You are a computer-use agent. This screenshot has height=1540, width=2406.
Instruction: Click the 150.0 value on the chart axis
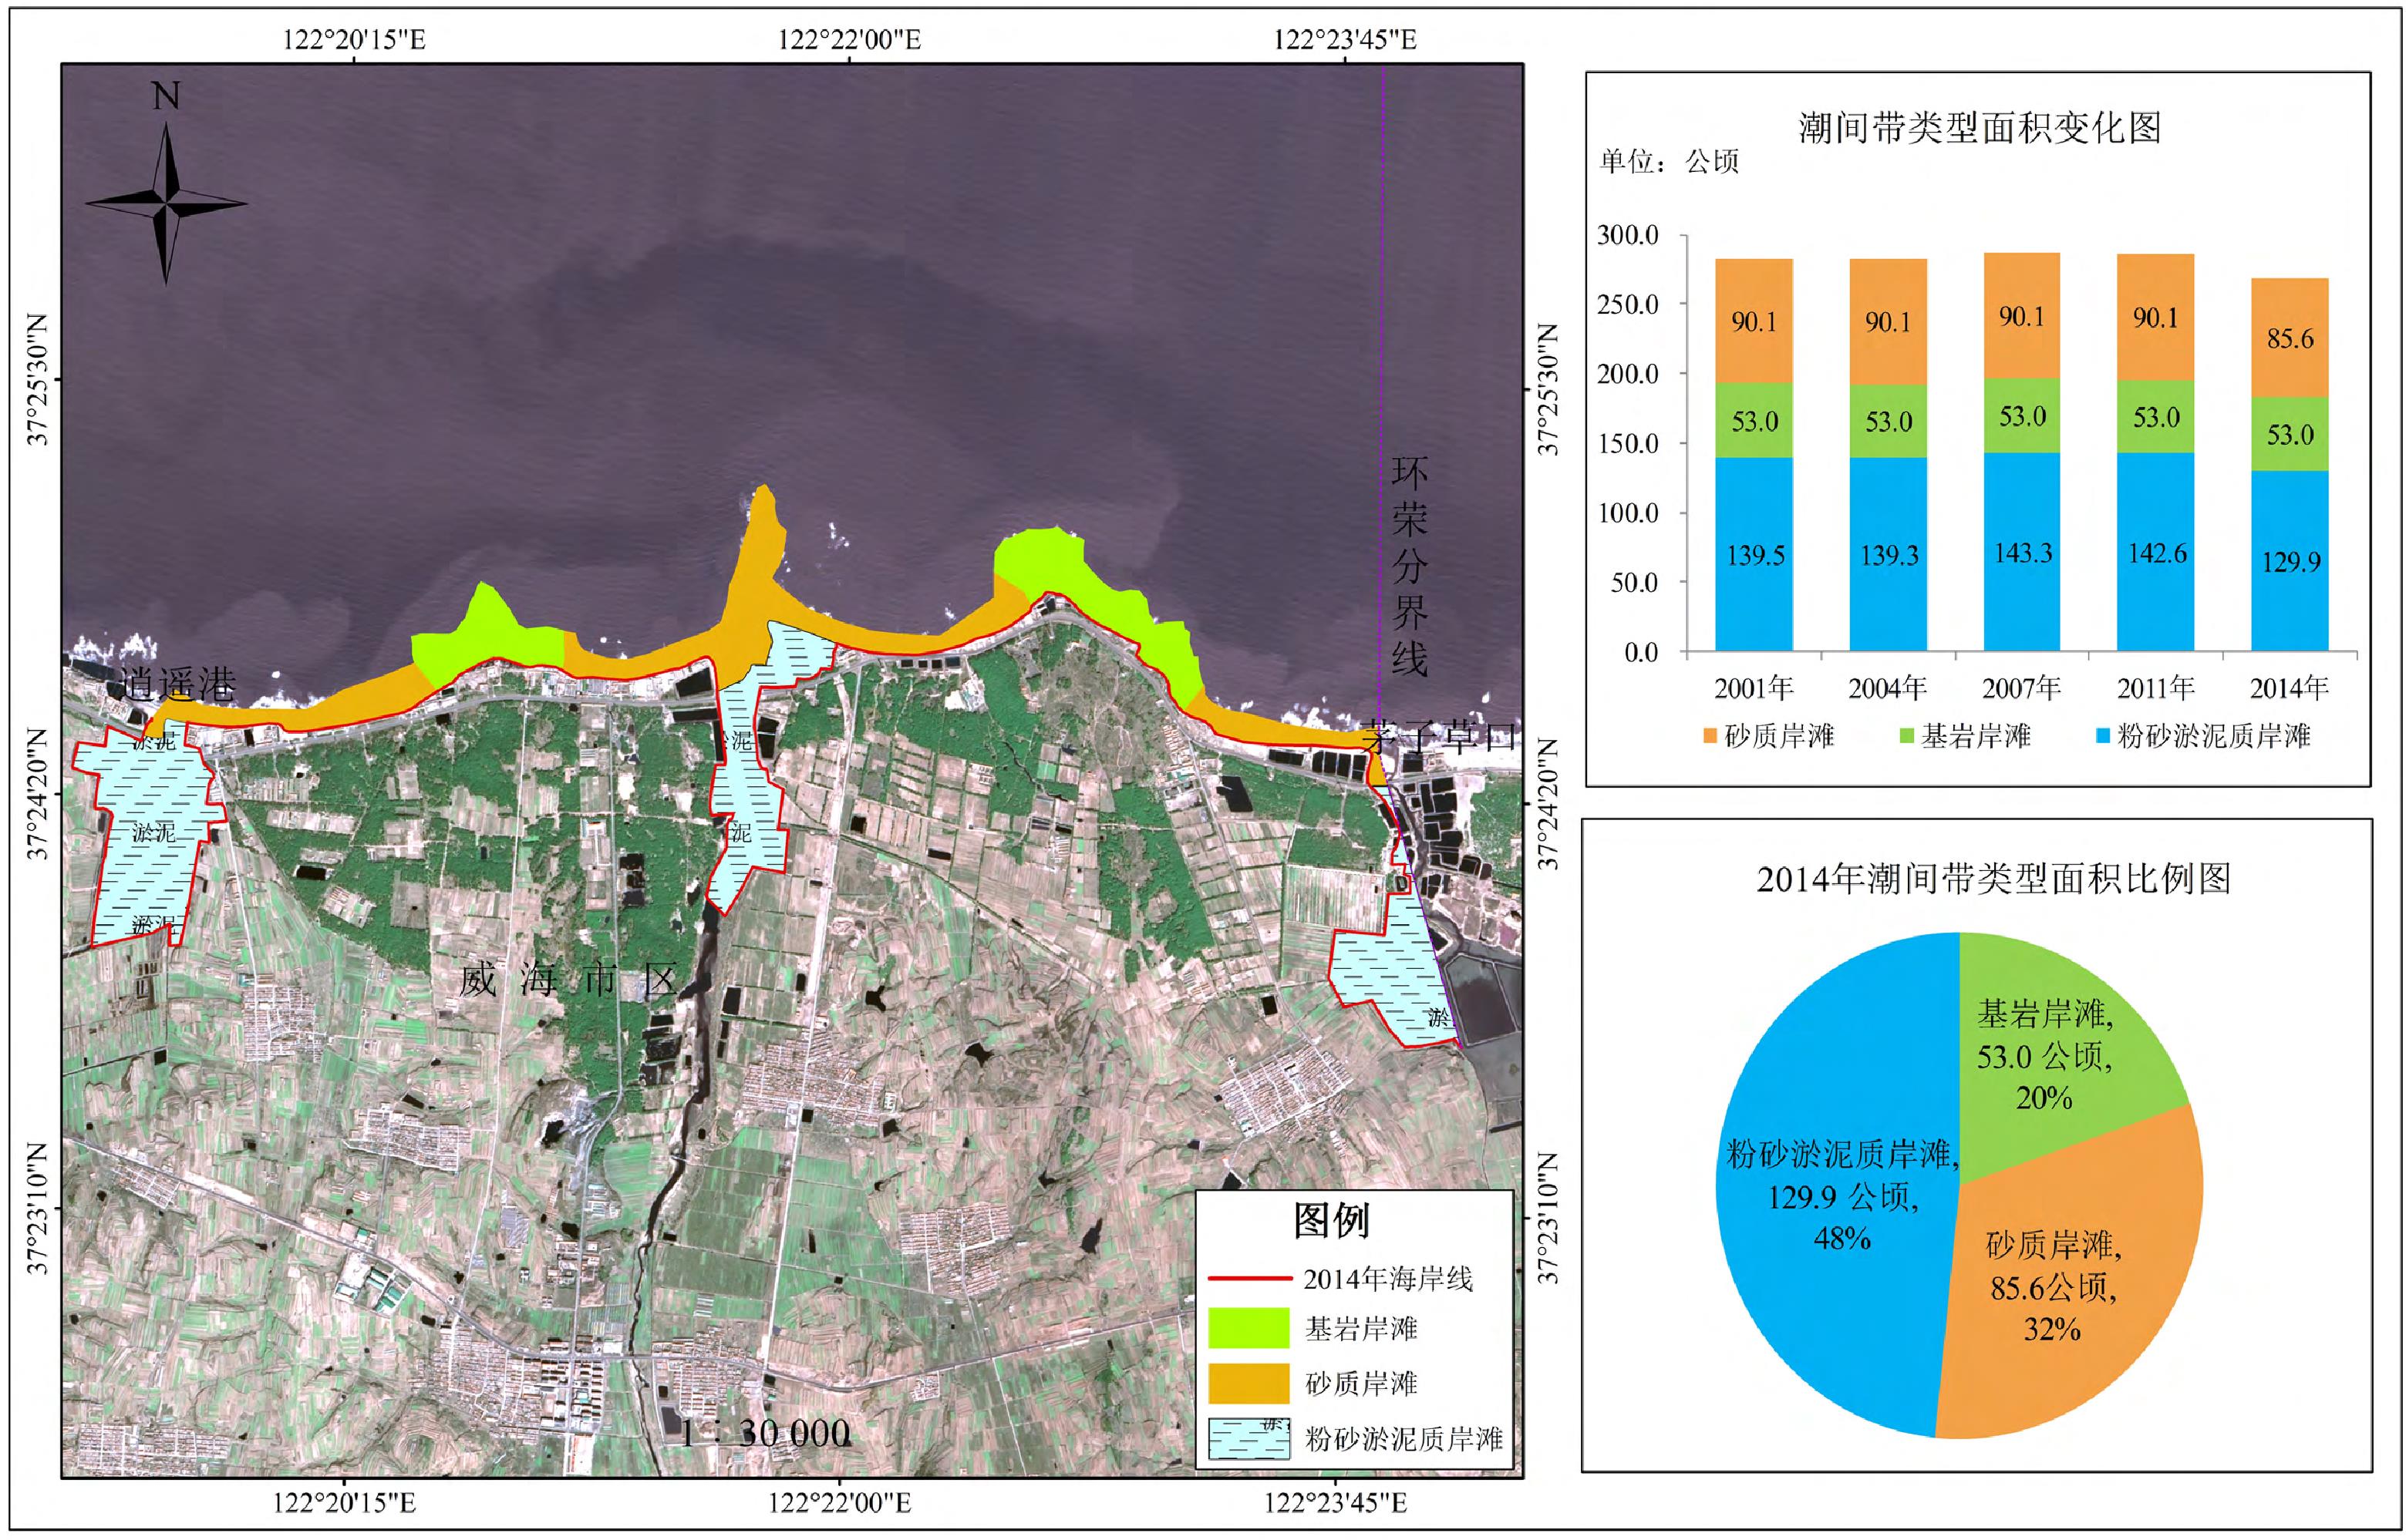coord(1629,444)
